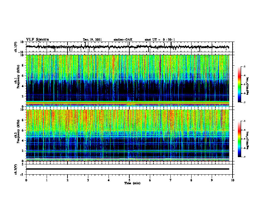Click the "-3" tick on the upper colorbar
This screenshot has width=262, height=202.
[x=244, y=67]
